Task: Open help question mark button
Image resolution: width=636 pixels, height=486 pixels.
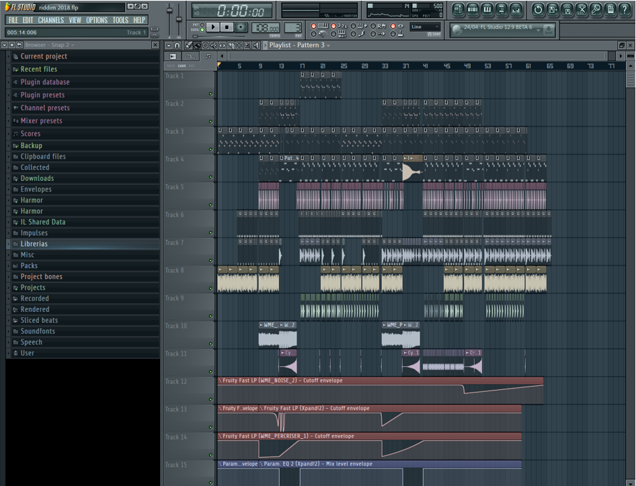Action: pos(625,9)
